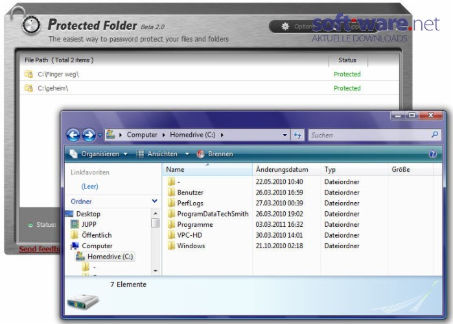
Task: Select JUPP in the folder tree
Action: pyautogui.click(x=89, y=224)
